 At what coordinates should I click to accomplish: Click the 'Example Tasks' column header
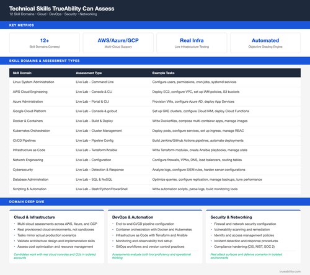point(163,73)
